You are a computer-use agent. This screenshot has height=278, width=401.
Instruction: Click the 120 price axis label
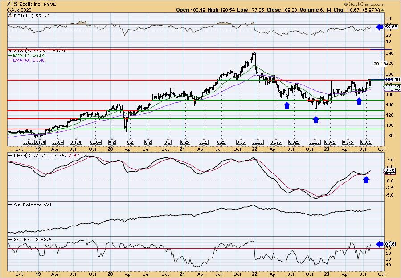(x=391, y=115)
